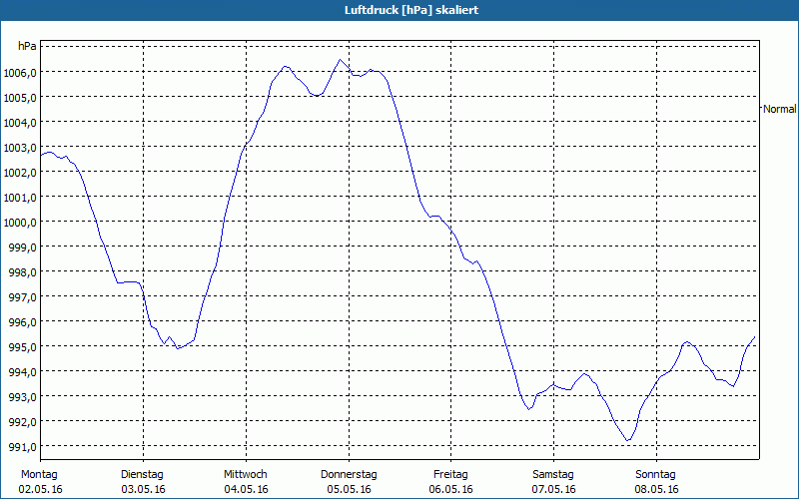Click the 999,0 axis value

[x=23, y=247]
